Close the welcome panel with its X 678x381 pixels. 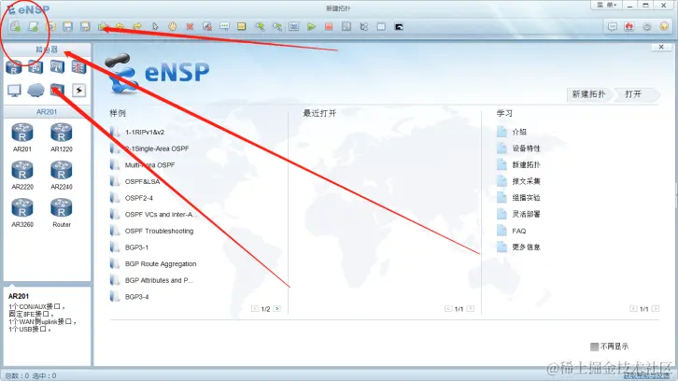click(x=661, y=47)
